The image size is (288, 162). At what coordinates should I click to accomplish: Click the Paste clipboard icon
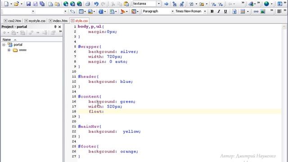[x=126, y=4]
